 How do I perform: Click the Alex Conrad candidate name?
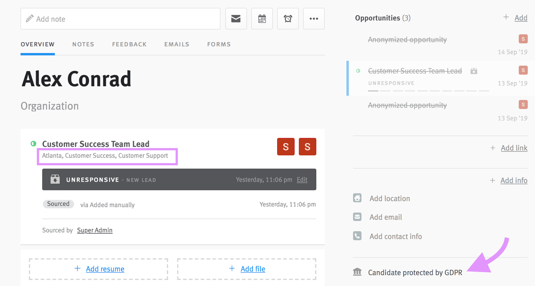tap(77, 79)
